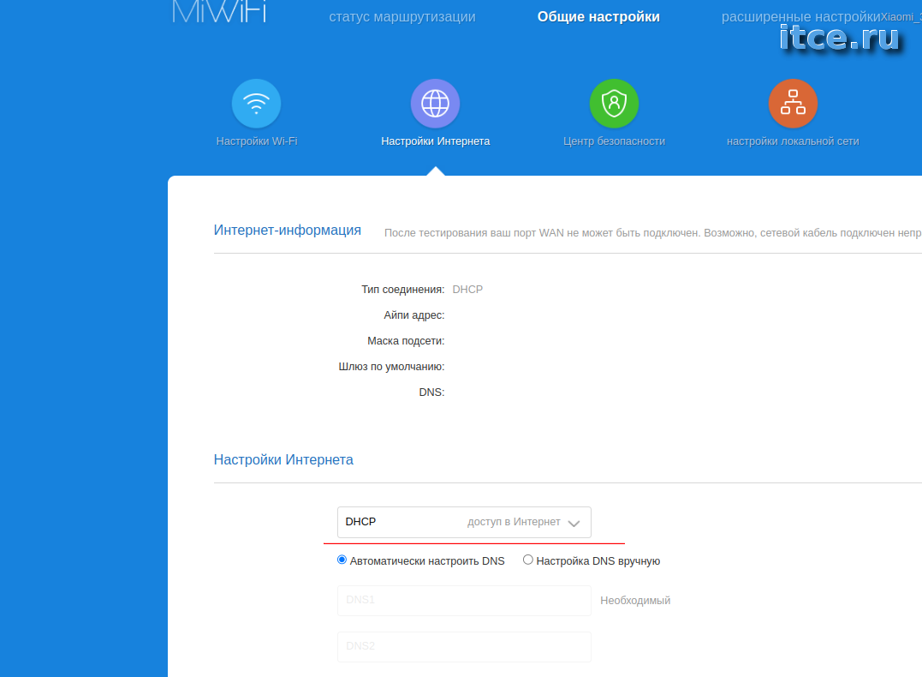Click the Айпи адрес label
The height and width of the screenshot is (677, 922).
tap(414, 315)
